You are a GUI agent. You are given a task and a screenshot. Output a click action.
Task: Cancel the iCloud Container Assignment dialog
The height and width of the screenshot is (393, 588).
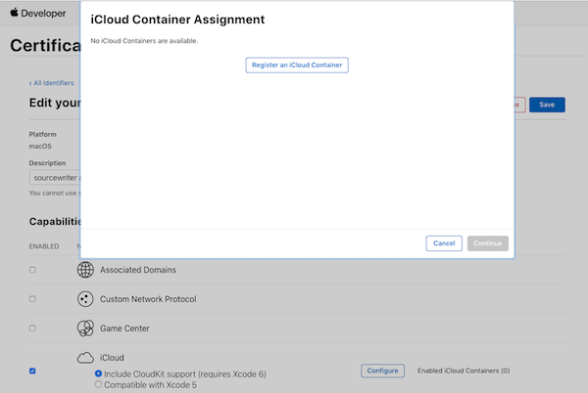pyautogui.click(x=444, y=243)
